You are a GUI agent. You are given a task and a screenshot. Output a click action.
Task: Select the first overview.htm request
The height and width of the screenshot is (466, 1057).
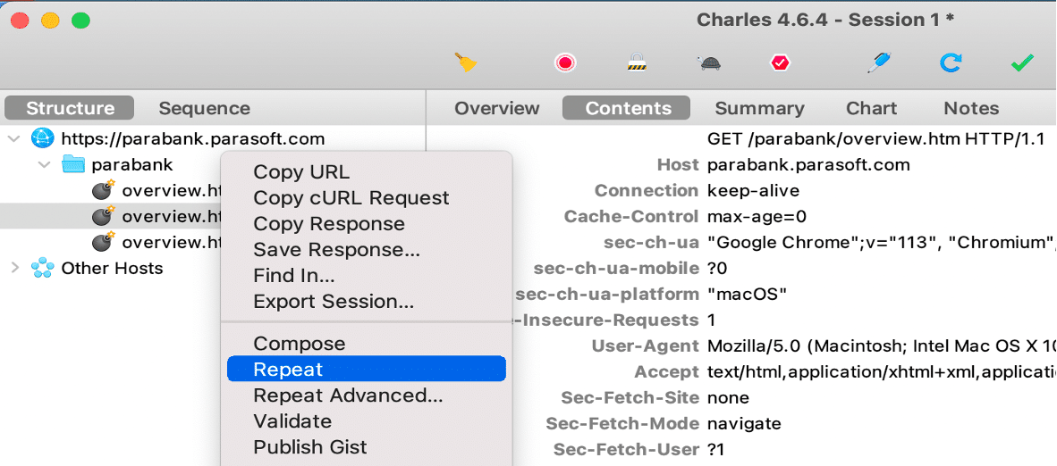click(170, 190)
